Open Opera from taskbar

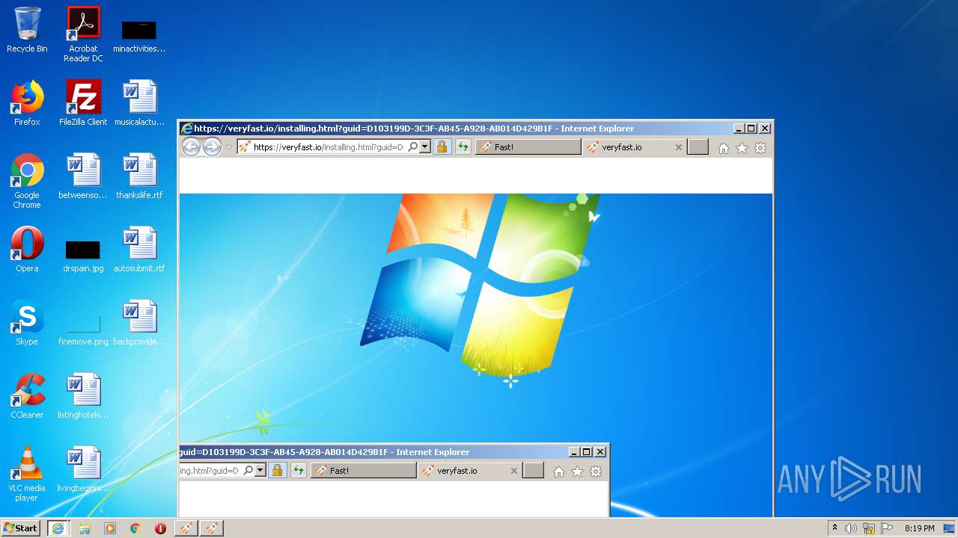click(x=160, y=528)
